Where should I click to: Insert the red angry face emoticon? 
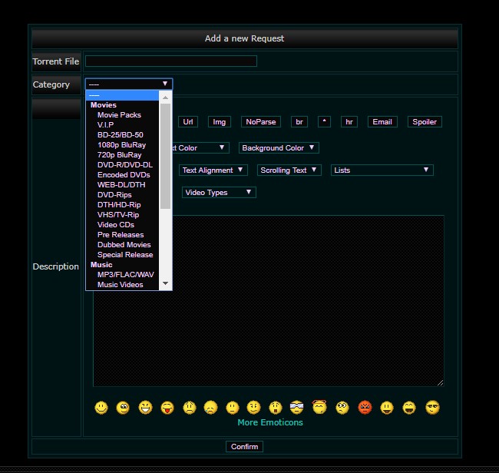coord(365,408)
